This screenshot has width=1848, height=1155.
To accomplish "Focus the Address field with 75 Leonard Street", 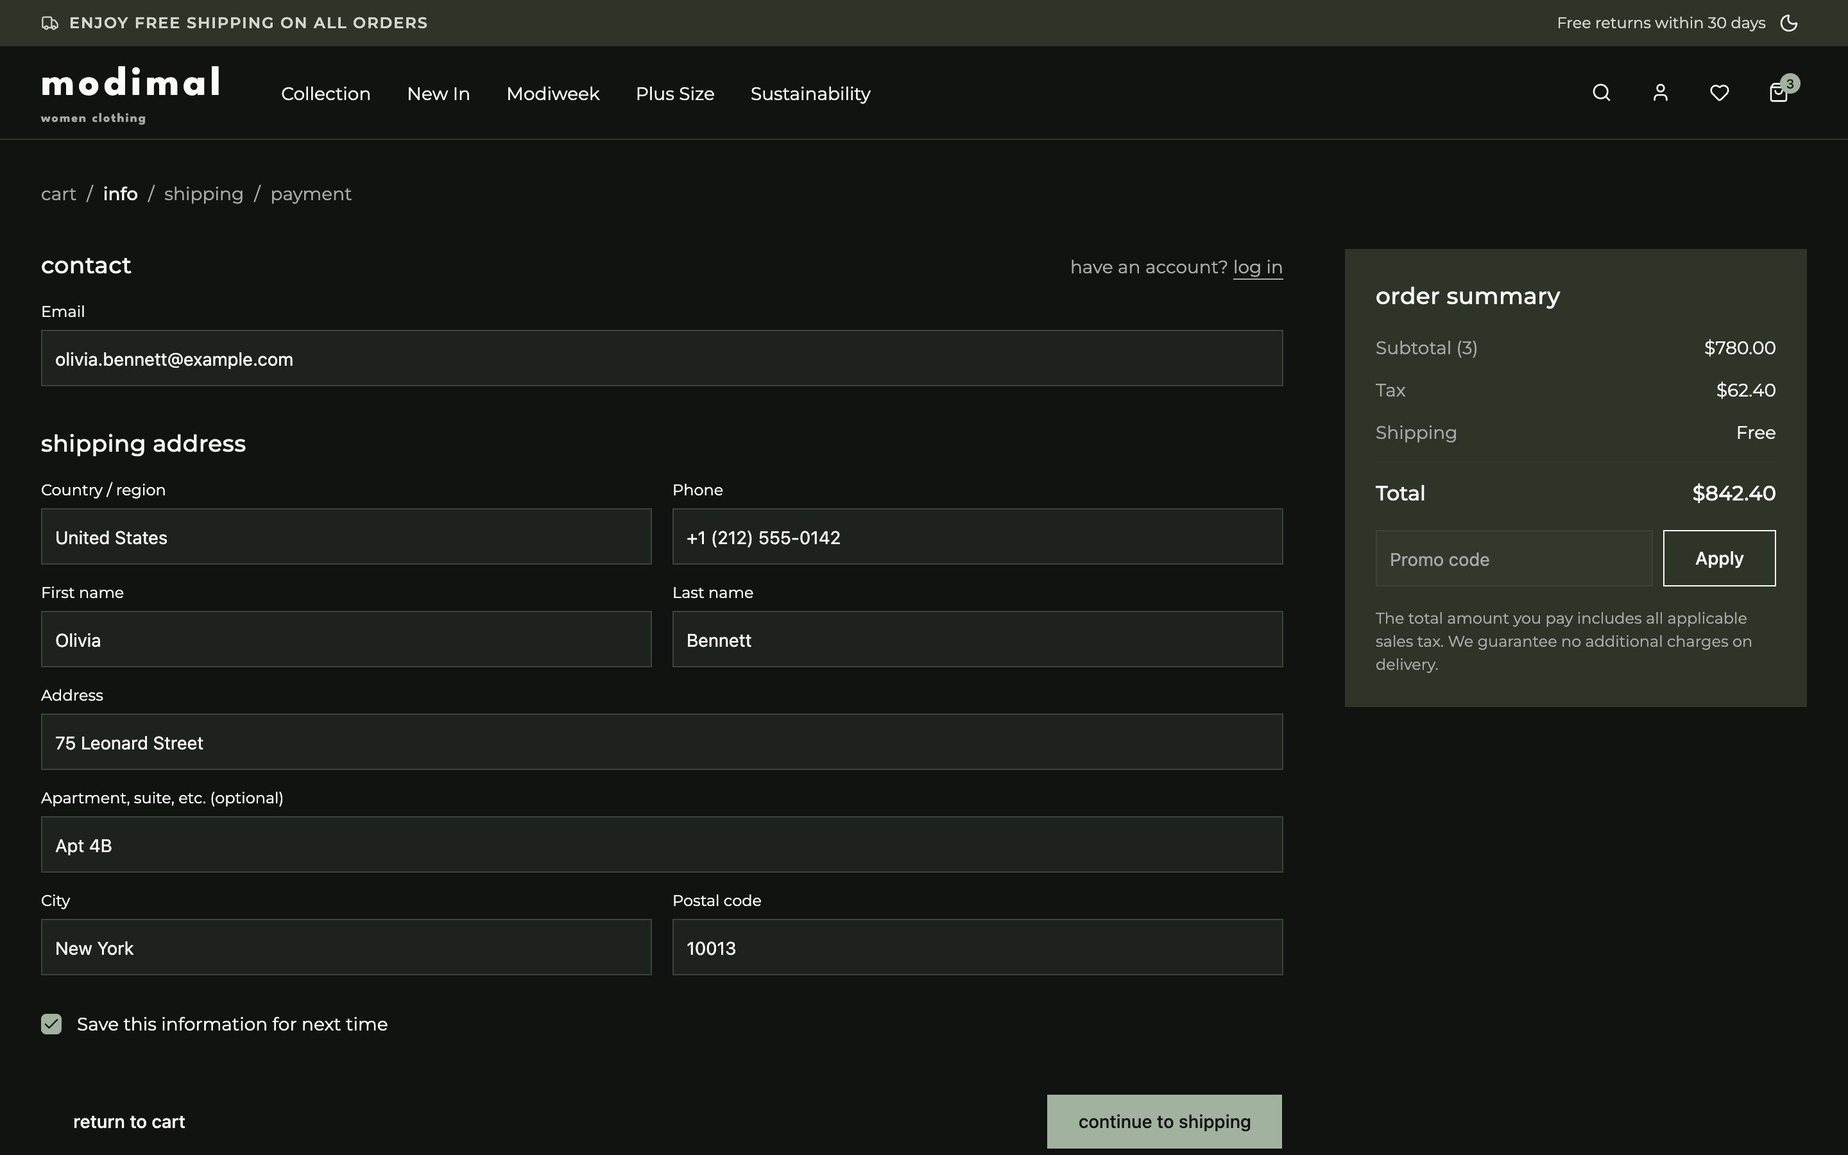I will 662,742.
